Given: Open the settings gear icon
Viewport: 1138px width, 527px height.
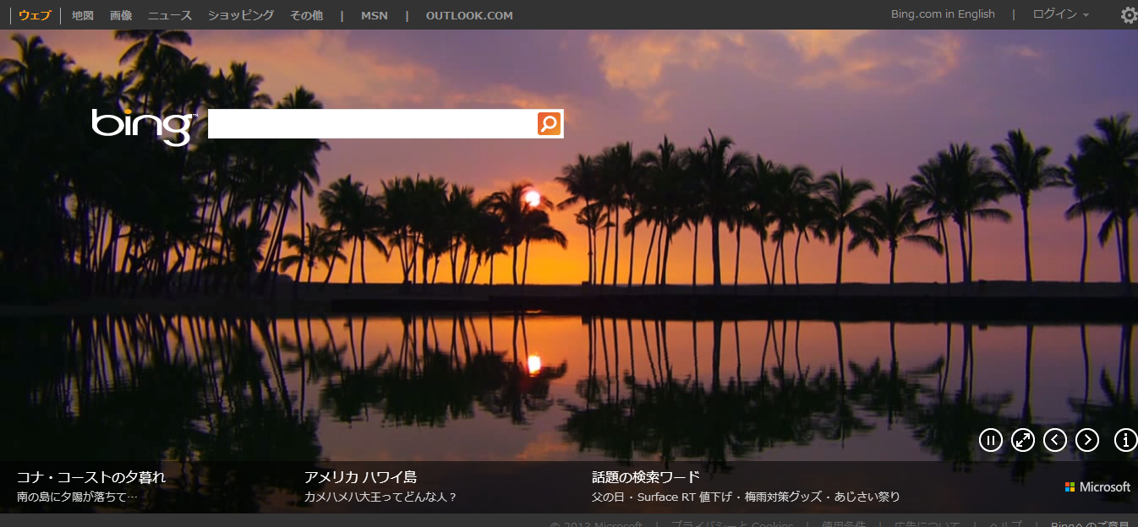Looking at the screenshot, I should [x=1129, y=15].
